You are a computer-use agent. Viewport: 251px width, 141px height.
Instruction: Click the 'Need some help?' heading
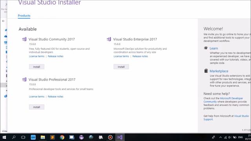click(x=216, y=94)
